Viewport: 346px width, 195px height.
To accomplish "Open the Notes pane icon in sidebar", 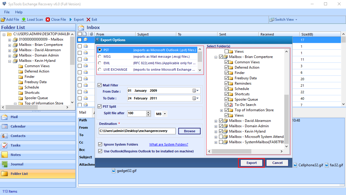I will coord(5,155).
